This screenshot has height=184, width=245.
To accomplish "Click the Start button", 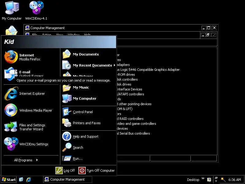I will click(x=9, y=180).
